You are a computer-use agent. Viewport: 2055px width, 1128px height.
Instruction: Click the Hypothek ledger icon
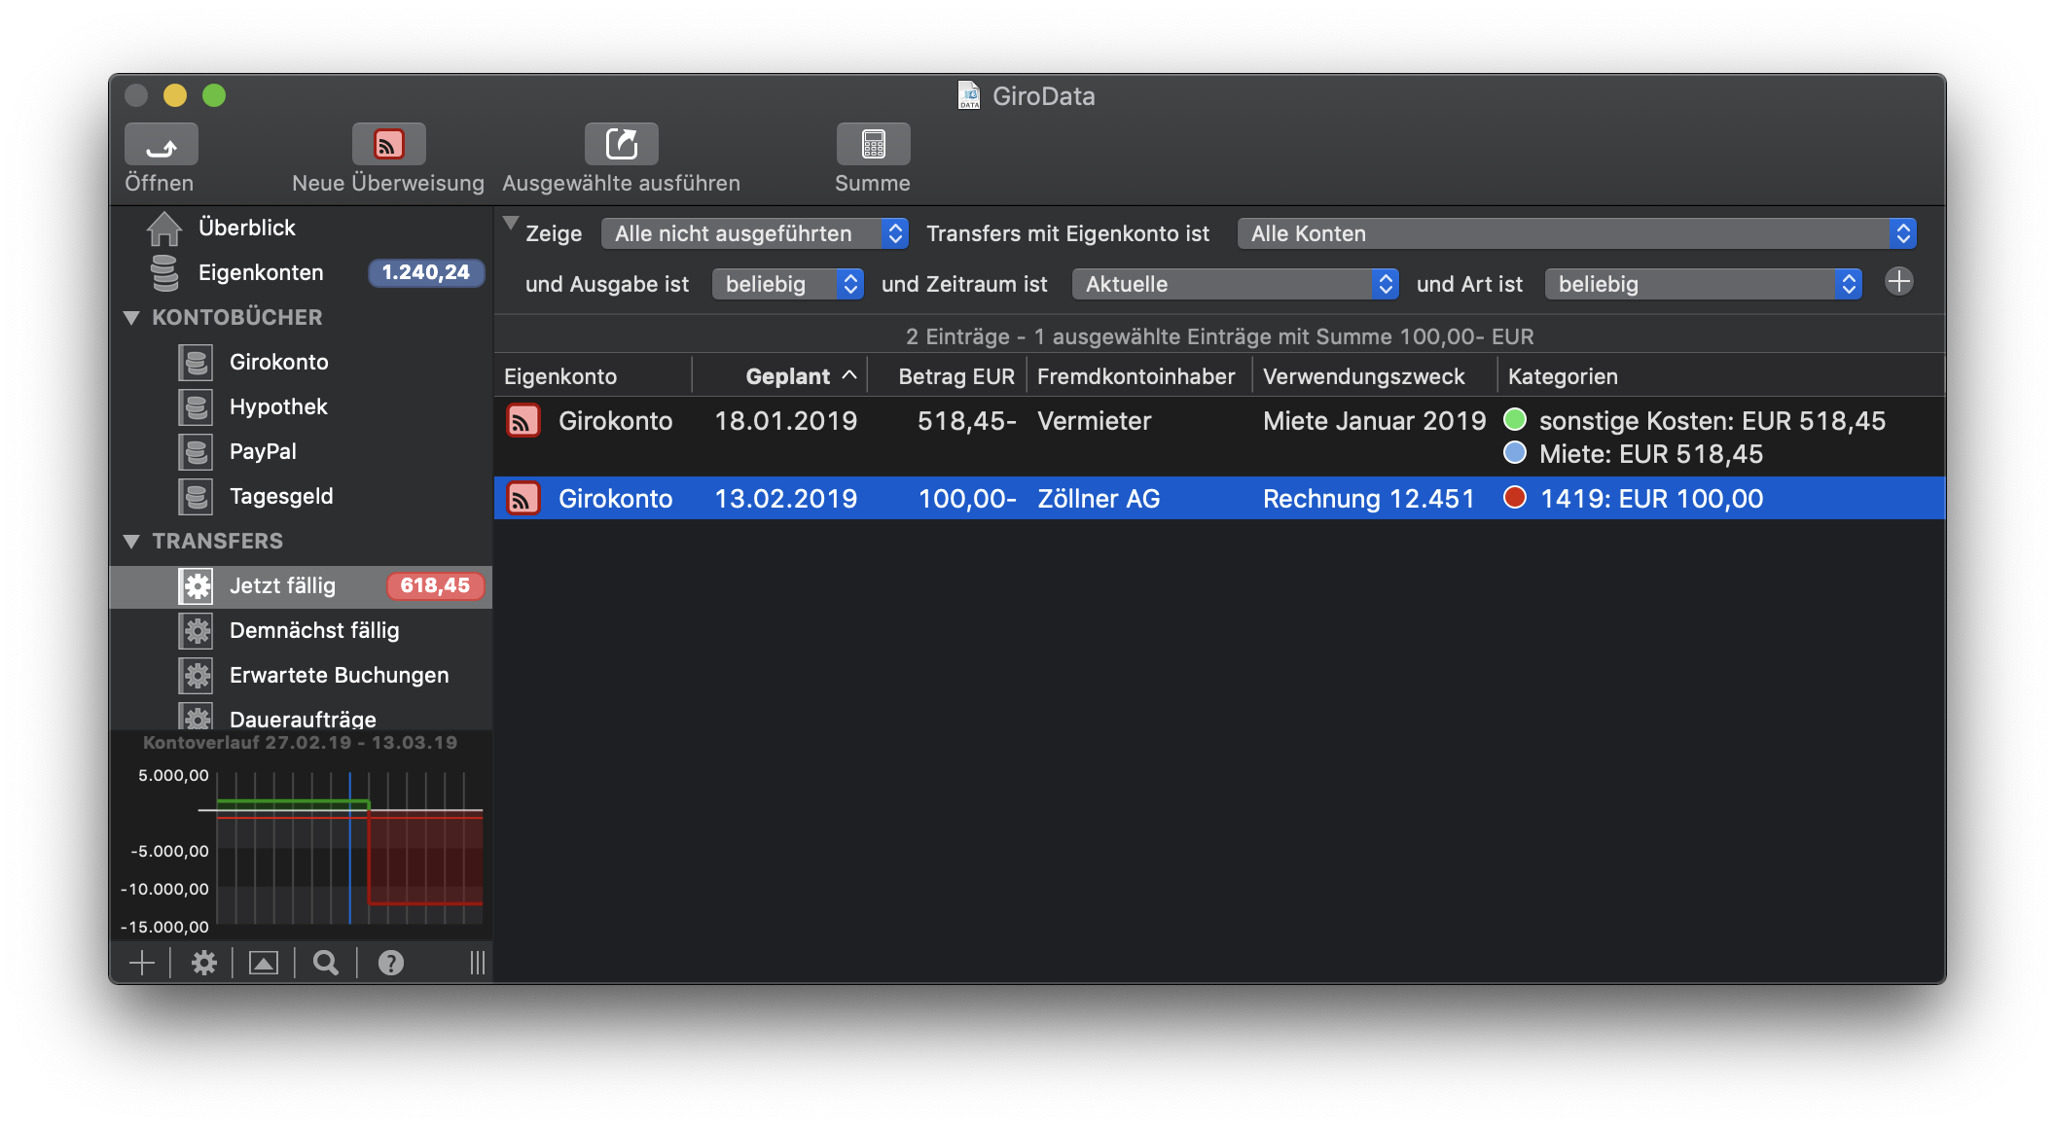tap(196, 407)
